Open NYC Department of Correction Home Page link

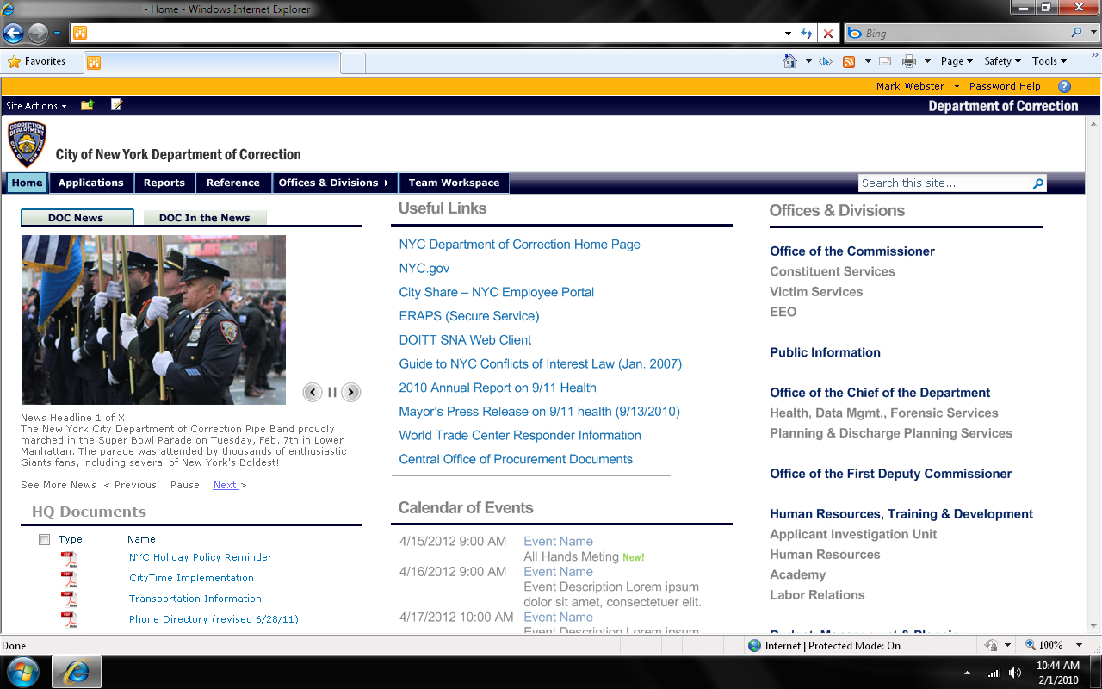pyautogui.click(x=519, y=245)
